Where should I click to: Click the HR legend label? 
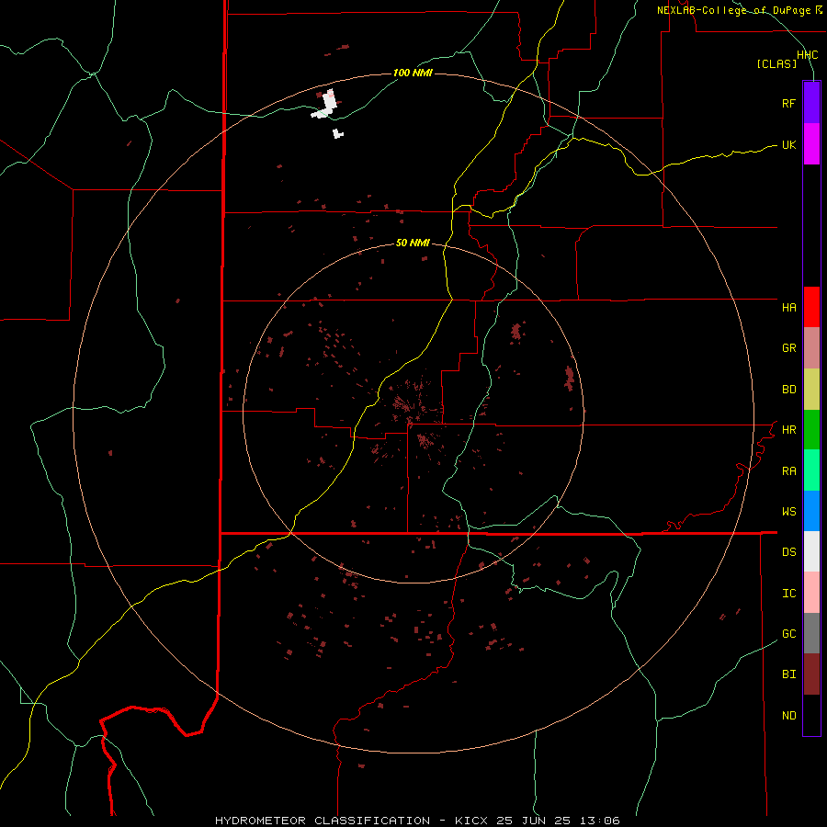[x=788, y=430]
